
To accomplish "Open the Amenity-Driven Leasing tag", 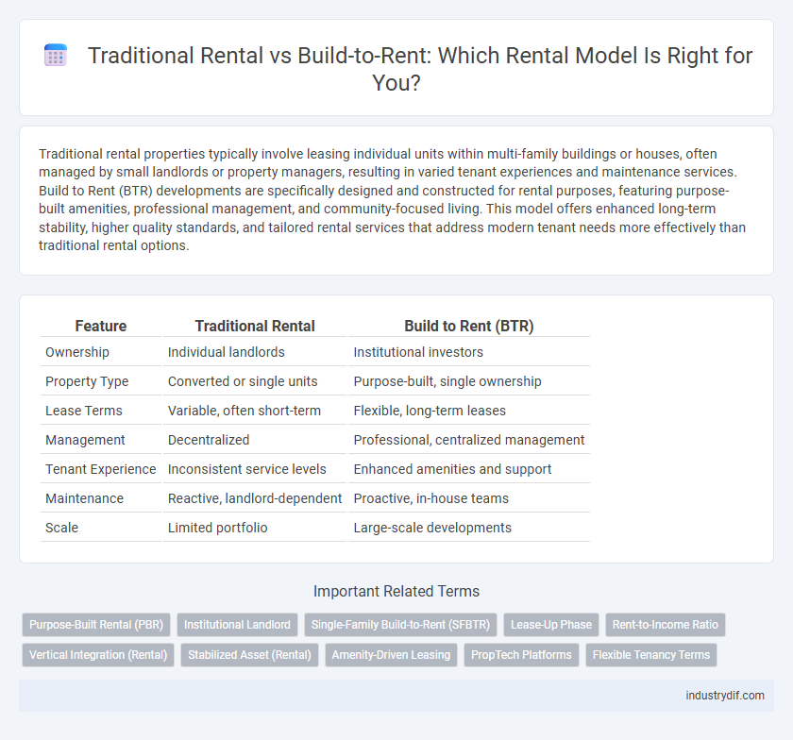I will pos(391,654).
